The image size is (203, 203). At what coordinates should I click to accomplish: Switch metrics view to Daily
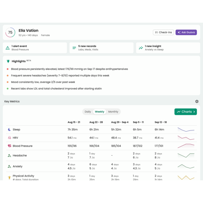click(x=88, y=112)
